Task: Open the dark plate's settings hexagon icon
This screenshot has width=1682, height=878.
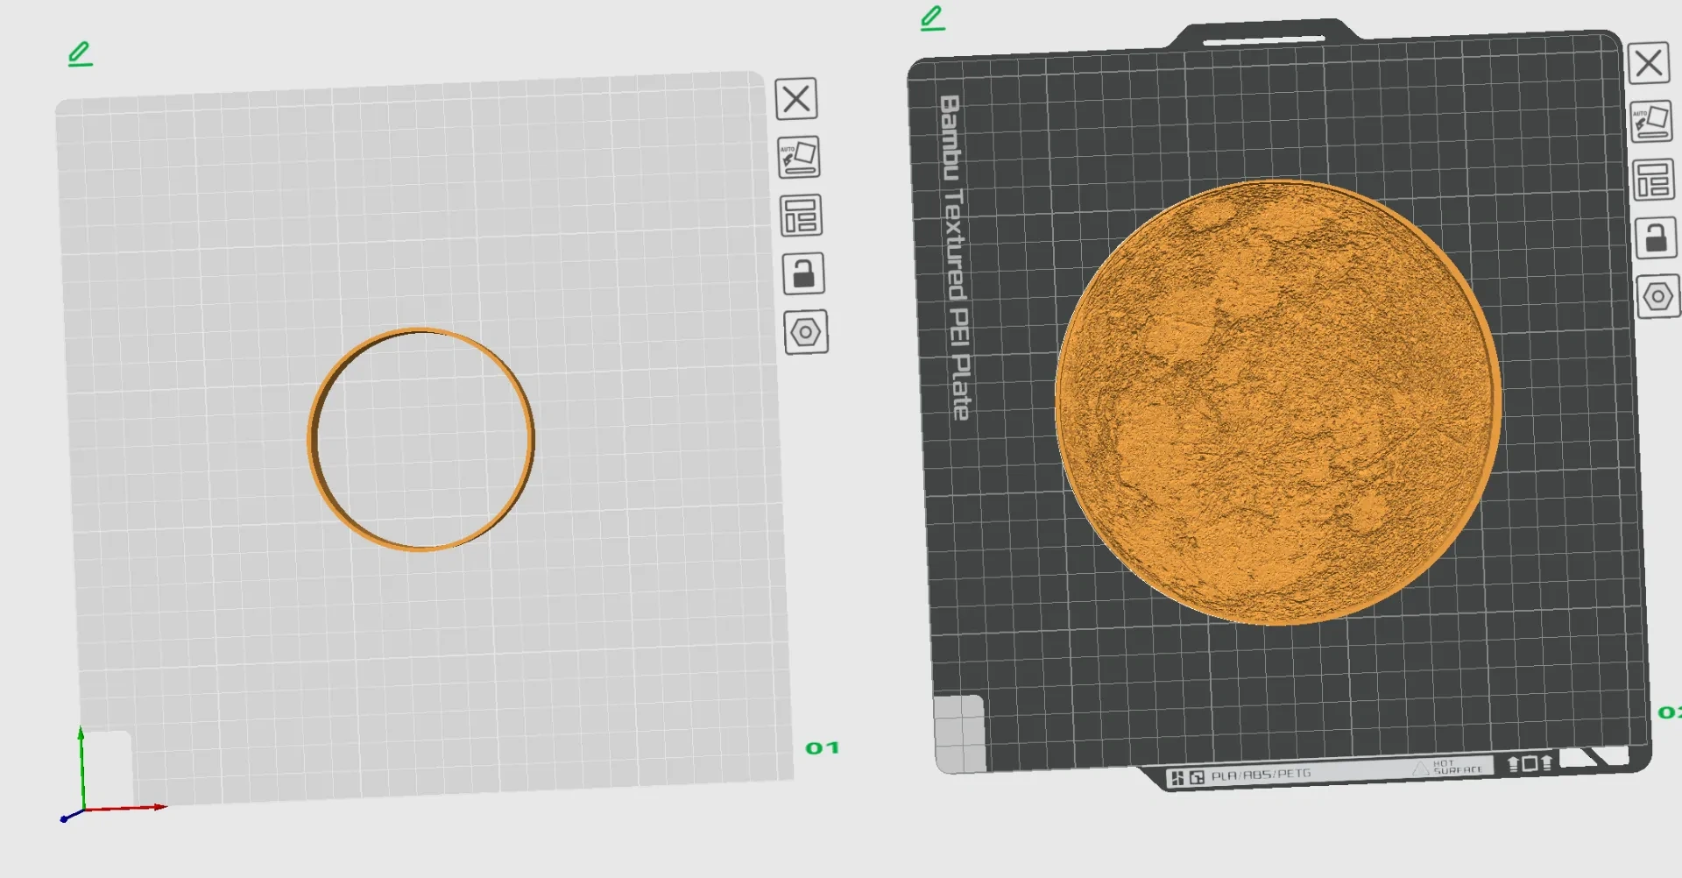Action: pos(1658,296)
